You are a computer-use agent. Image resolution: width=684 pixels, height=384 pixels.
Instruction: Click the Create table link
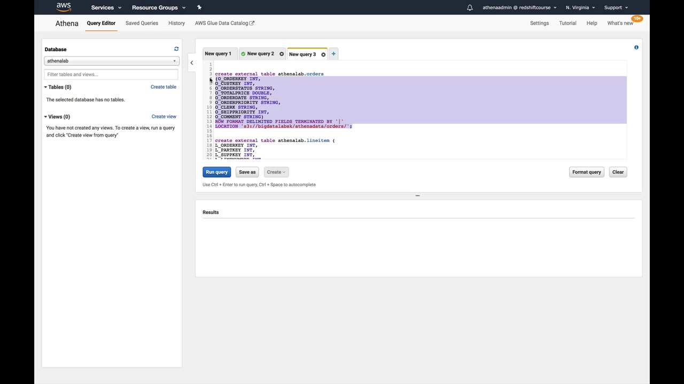tap(163, 87)
